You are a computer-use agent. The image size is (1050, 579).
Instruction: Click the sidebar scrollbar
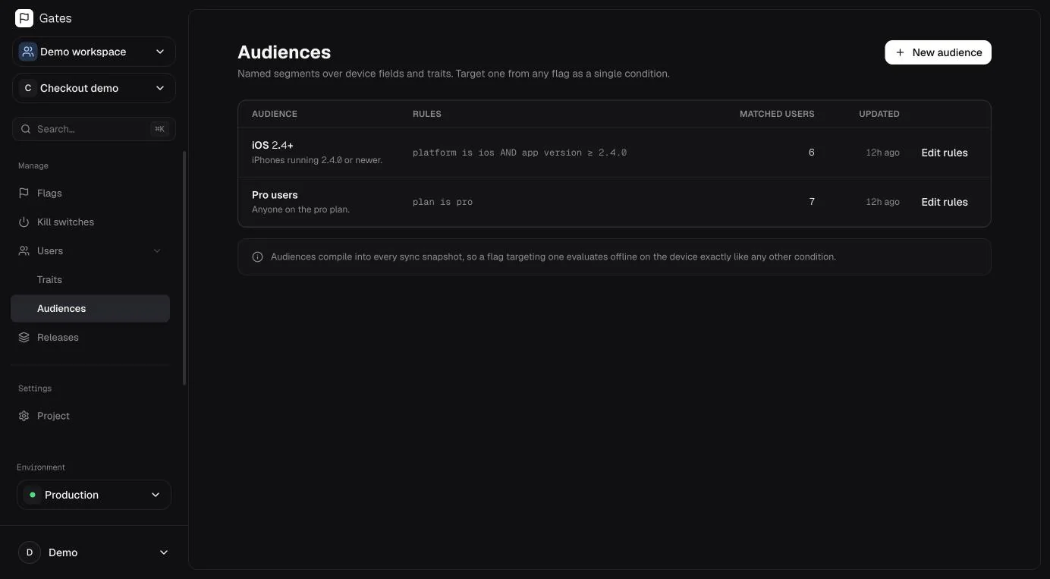click(x=184, y=268)
